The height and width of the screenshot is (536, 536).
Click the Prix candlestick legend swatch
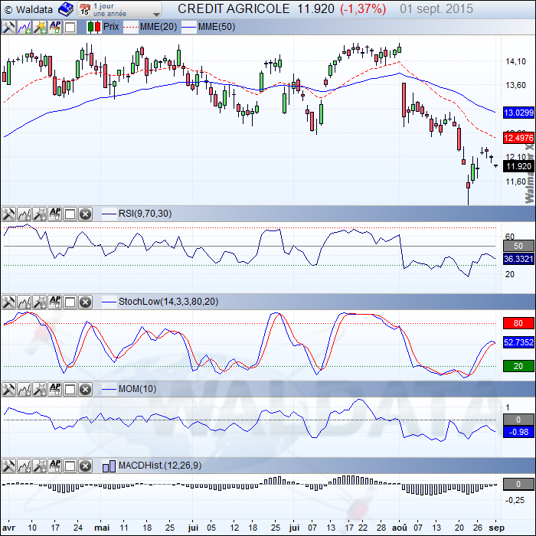tap(93, 27)
